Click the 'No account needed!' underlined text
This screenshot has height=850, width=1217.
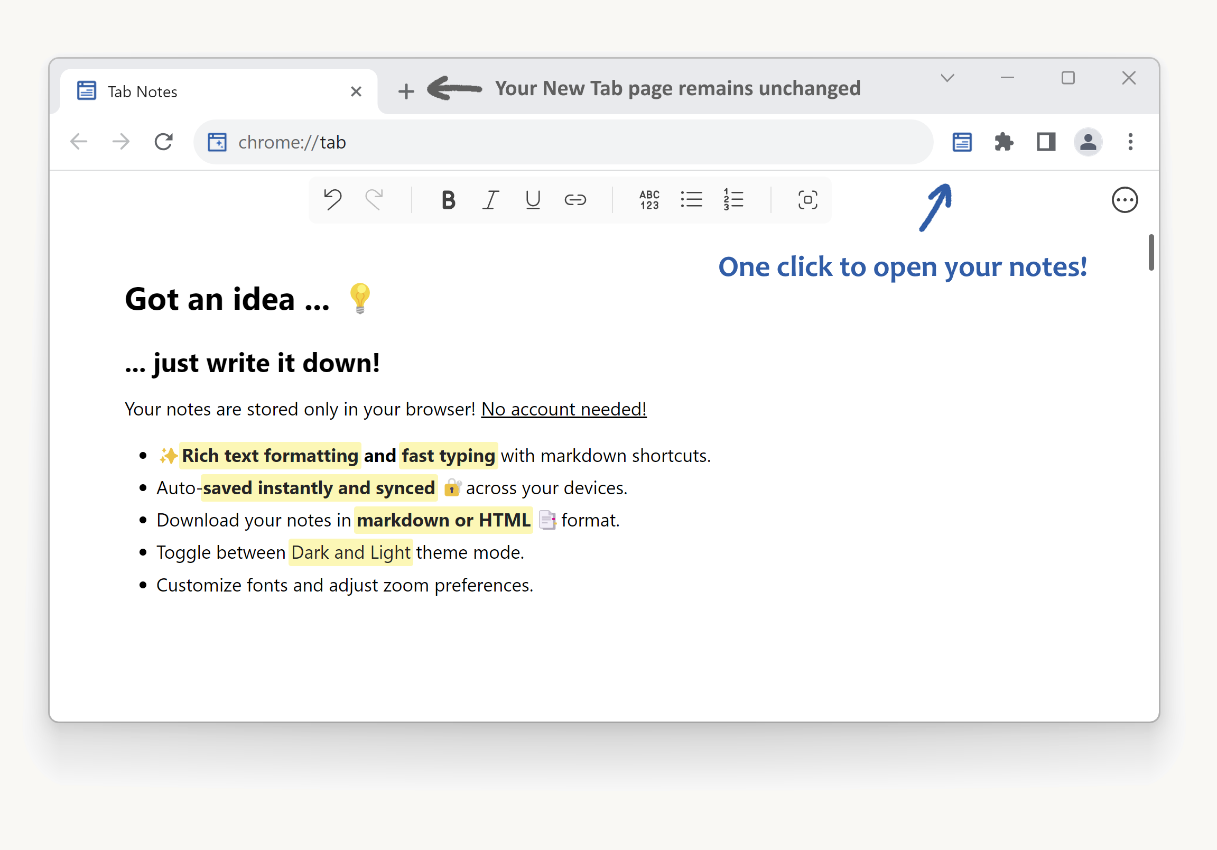(x=563, y=409)
